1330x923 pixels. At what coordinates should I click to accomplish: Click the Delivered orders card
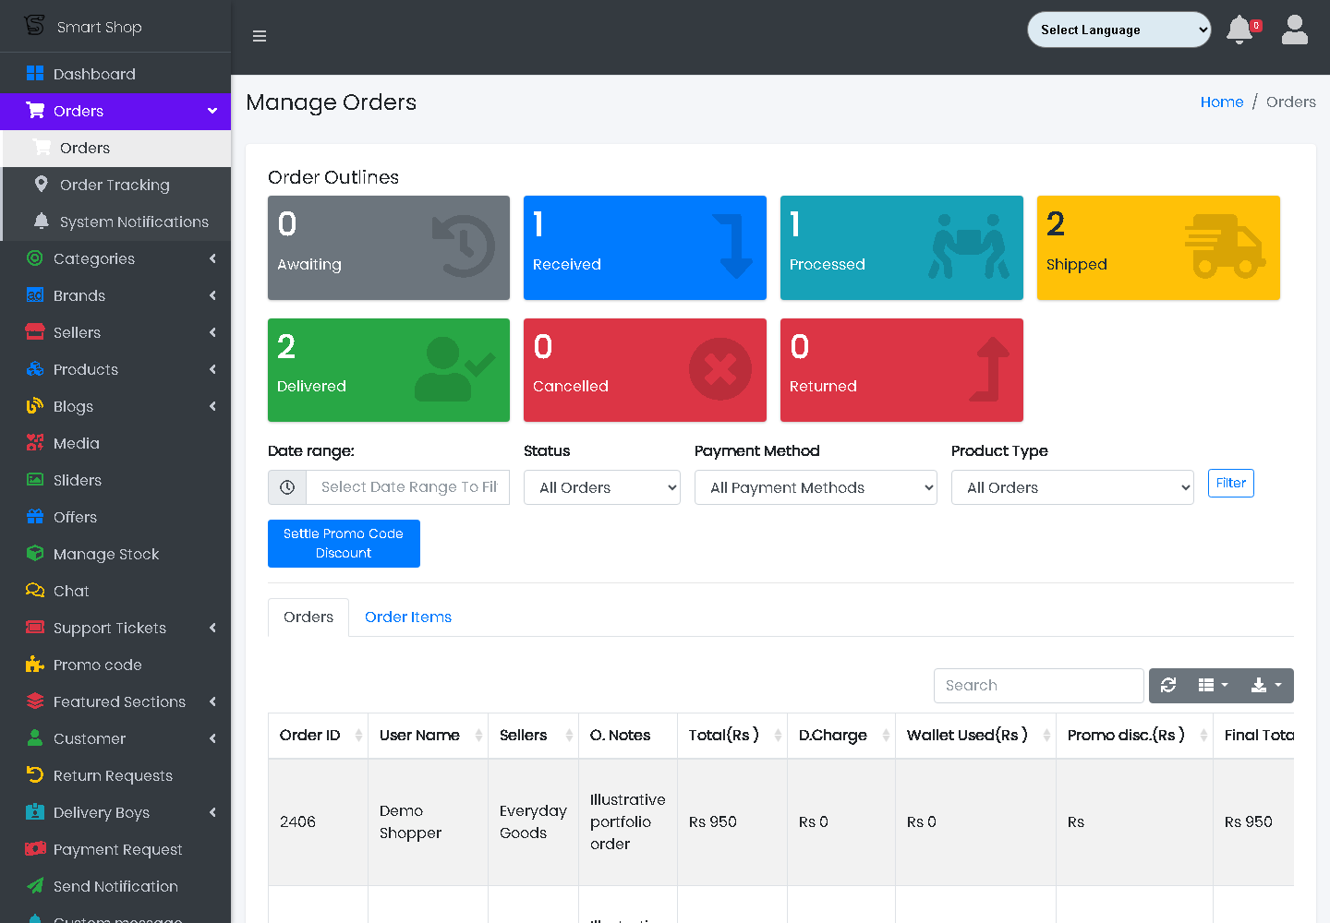(389, 370)
